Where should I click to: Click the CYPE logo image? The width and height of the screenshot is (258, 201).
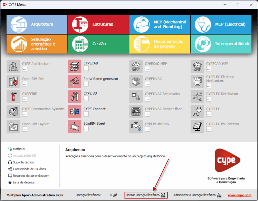tap(228, 160)
